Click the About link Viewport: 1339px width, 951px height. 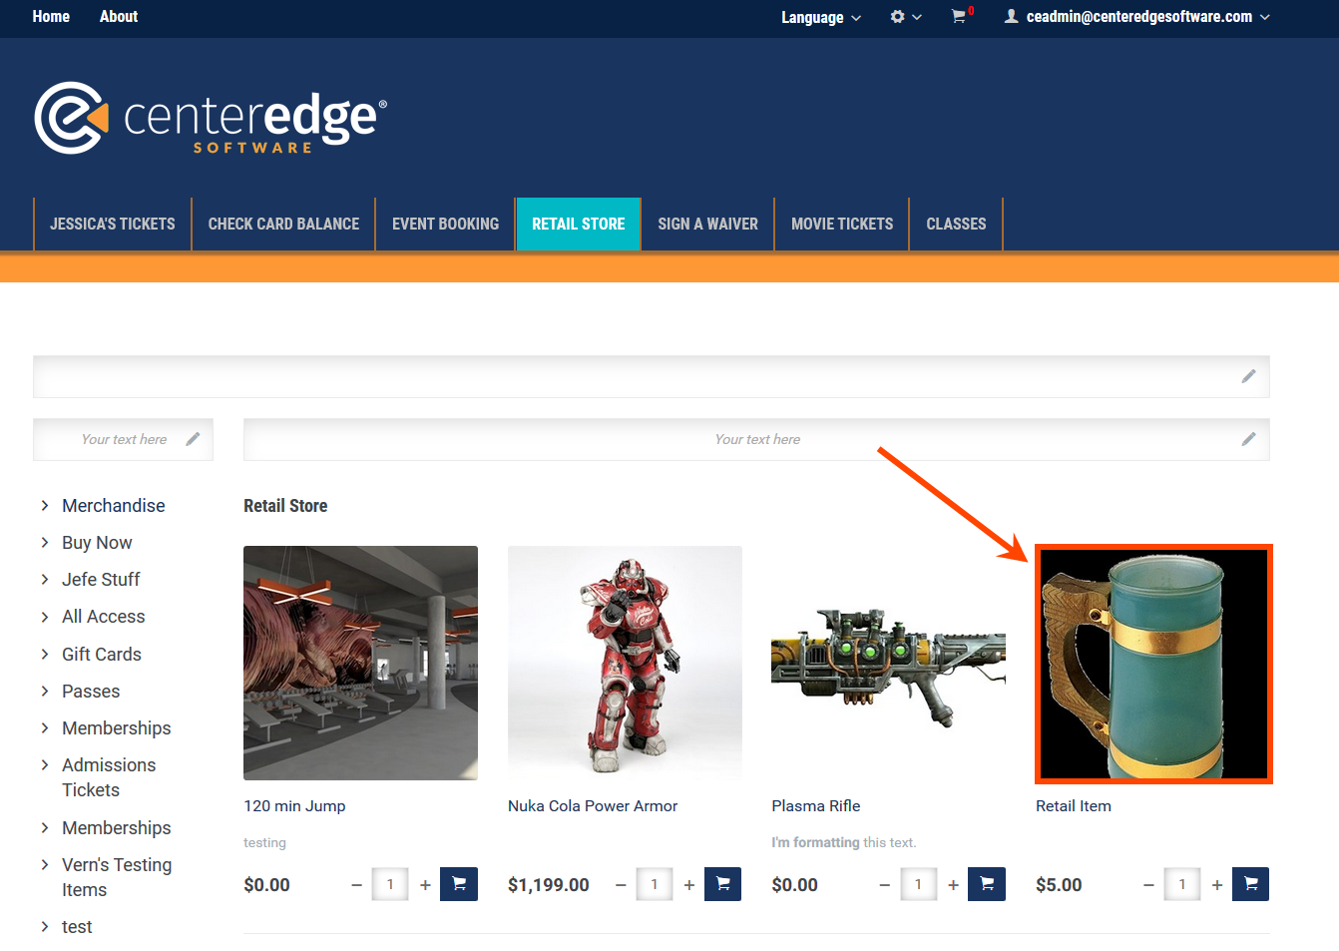(x=119, y=16)
